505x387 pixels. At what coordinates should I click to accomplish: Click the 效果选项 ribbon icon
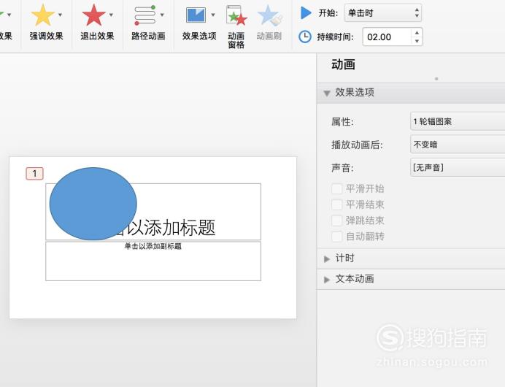(196, 15)
